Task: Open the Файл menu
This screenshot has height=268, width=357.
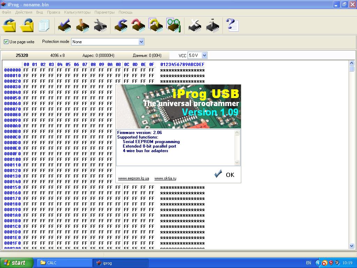Action: (6, 12)
